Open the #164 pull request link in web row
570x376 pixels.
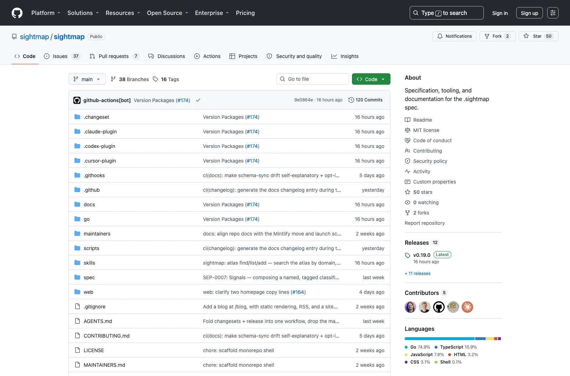point(298,292)
